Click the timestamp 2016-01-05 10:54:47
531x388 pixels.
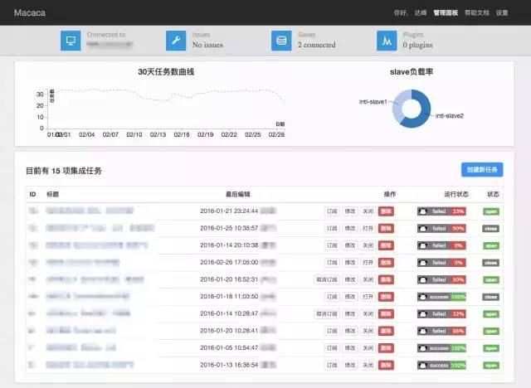click(x=229, y=347)
